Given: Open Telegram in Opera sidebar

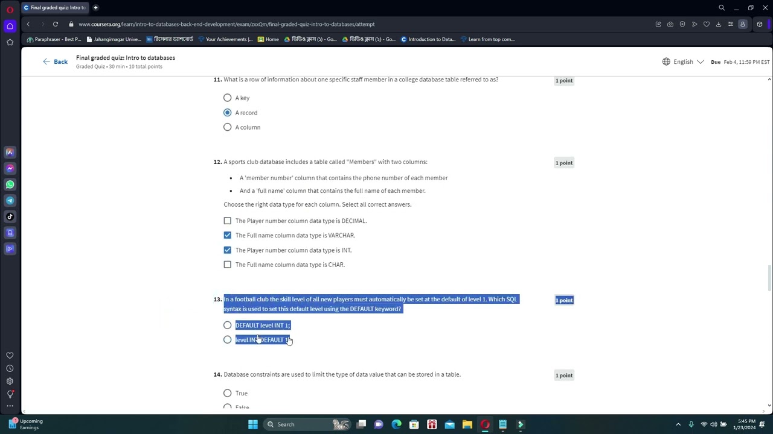Looking at the screenshot, I should [10, 201].
